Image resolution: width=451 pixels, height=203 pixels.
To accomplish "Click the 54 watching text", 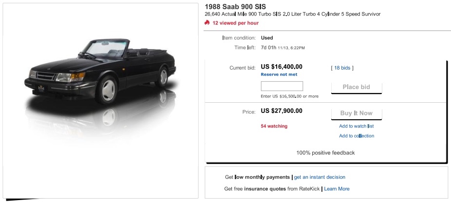I will click(274, 126).
